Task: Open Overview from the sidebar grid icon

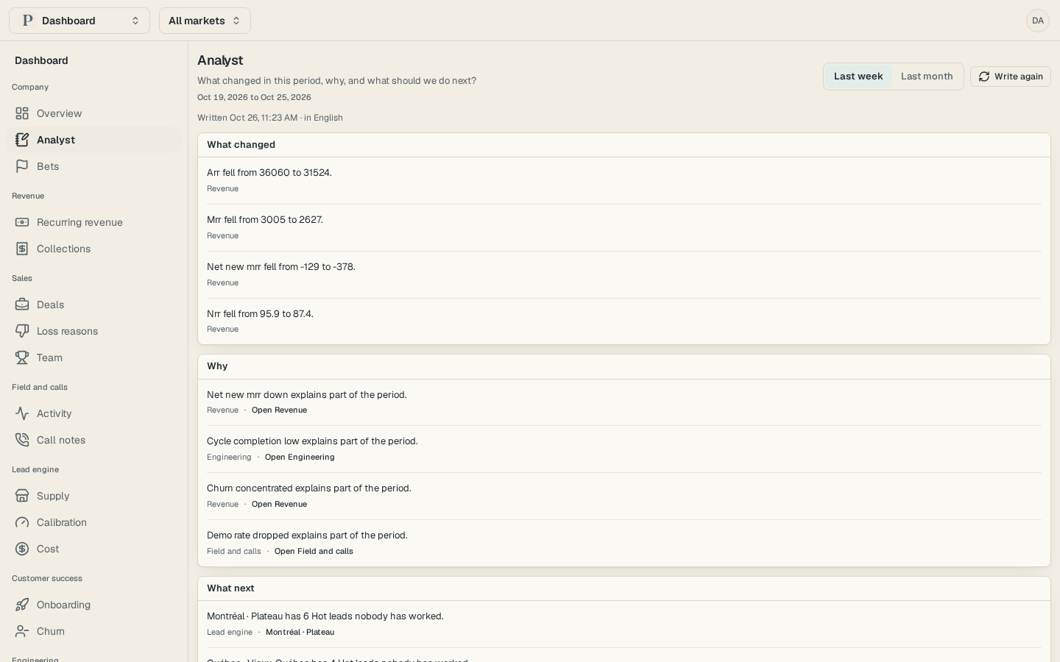Action: click(x=22, y=113)
